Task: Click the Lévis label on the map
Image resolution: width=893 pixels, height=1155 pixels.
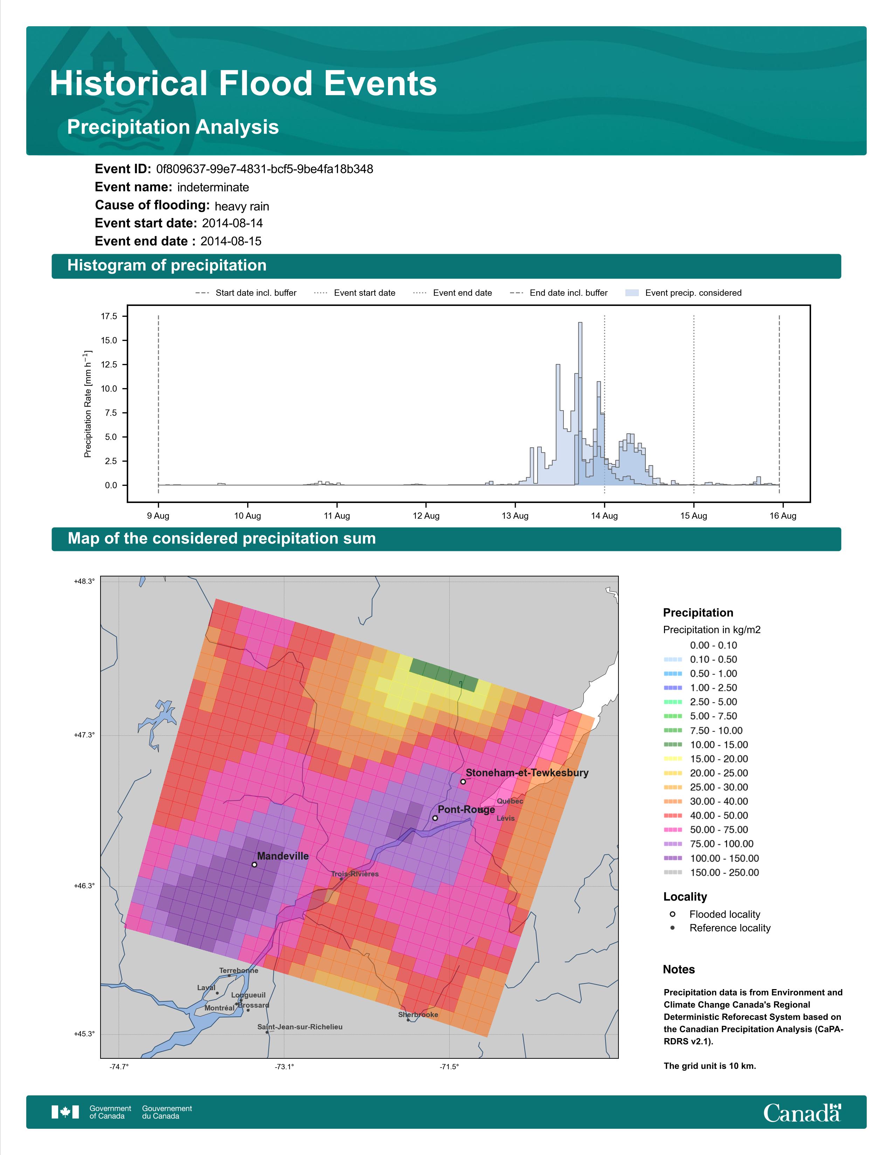Action: click(x=506, y=818)
